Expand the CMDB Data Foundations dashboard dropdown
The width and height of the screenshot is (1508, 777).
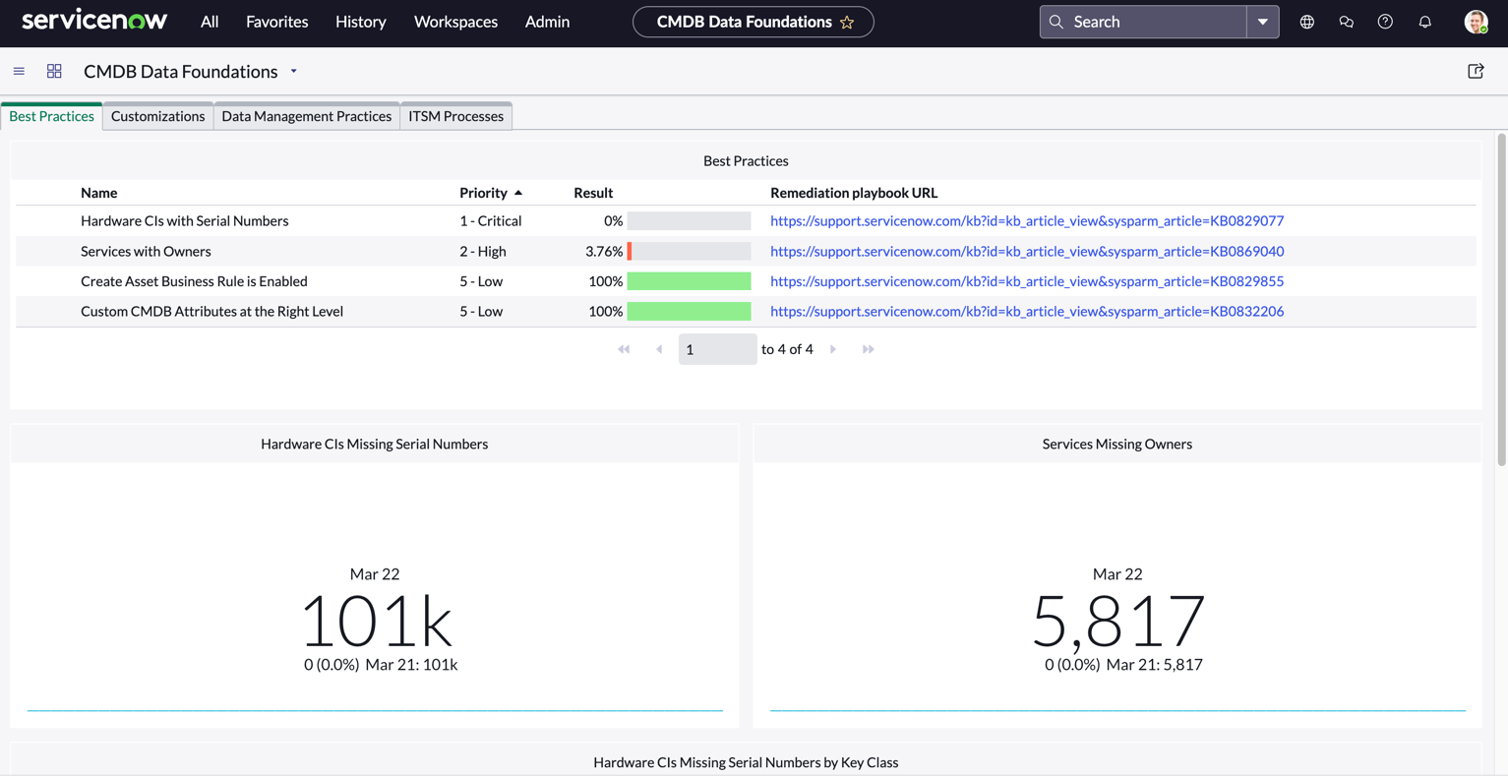pos(293,72)
